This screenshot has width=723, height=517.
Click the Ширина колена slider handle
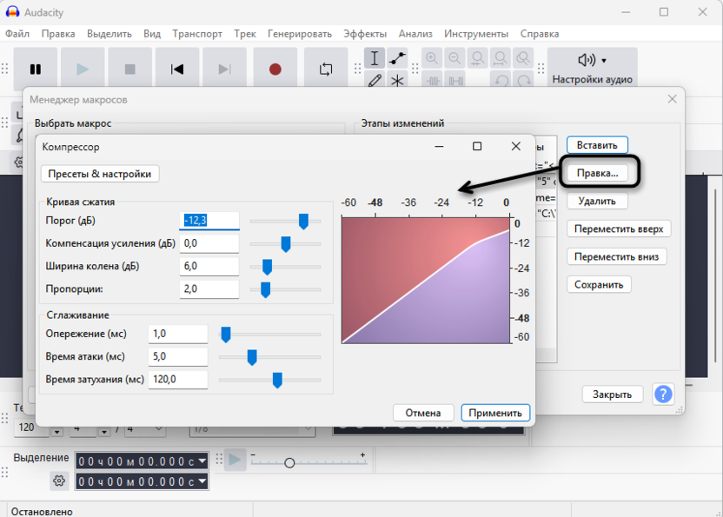(267, 267)
